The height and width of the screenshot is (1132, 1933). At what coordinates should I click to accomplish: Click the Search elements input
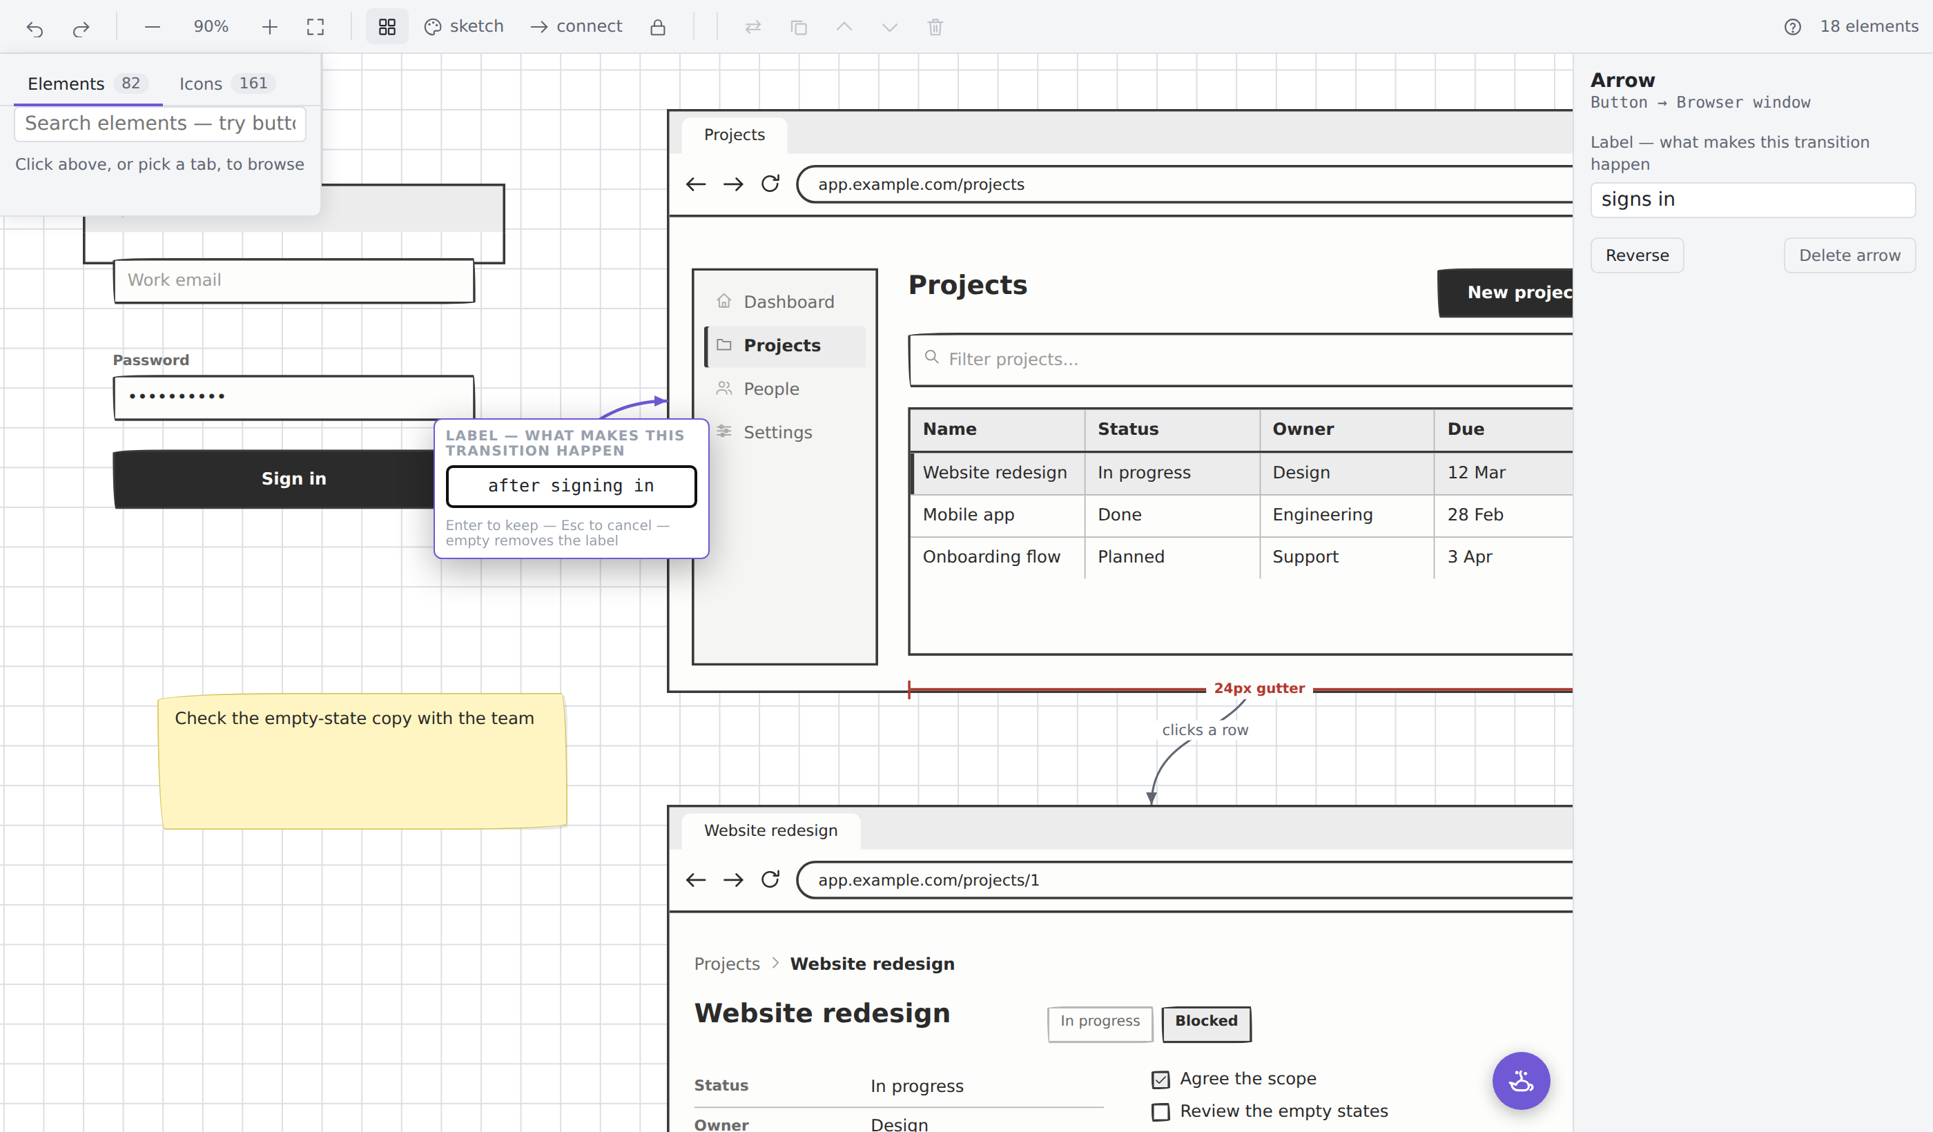point(159,124)
